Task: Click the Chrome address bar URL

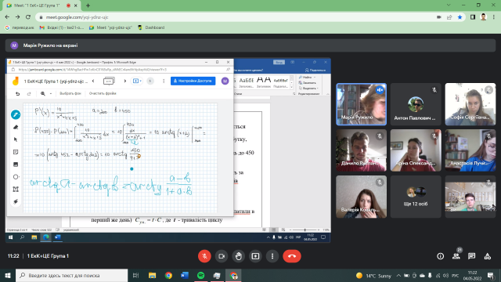Action: coord(77,17)
